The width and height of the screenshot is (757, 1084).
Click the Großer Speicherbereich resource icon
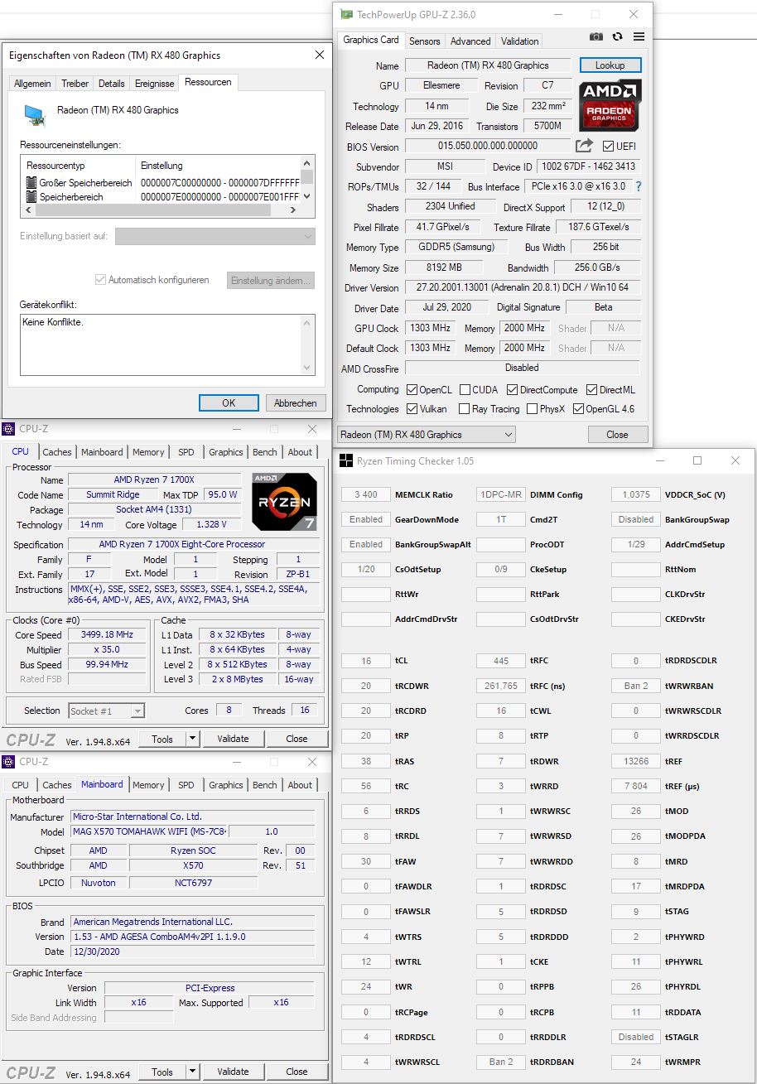32,182
